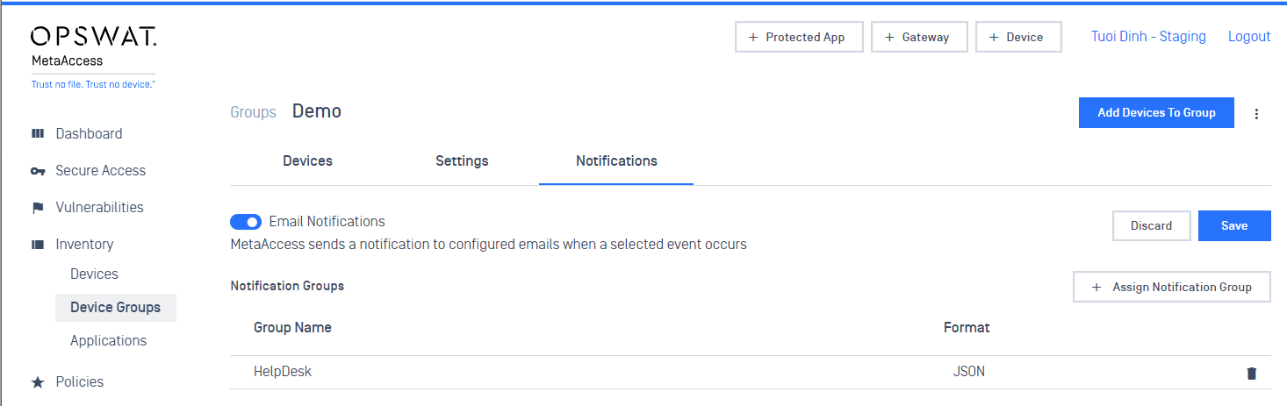Image resolution: width=1287 pixels, height=406 pixels.
Task: Switch to the Devices tab
Action: 307,161
